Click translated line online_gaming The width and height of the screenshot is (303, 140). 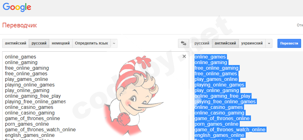coord(211,63)
